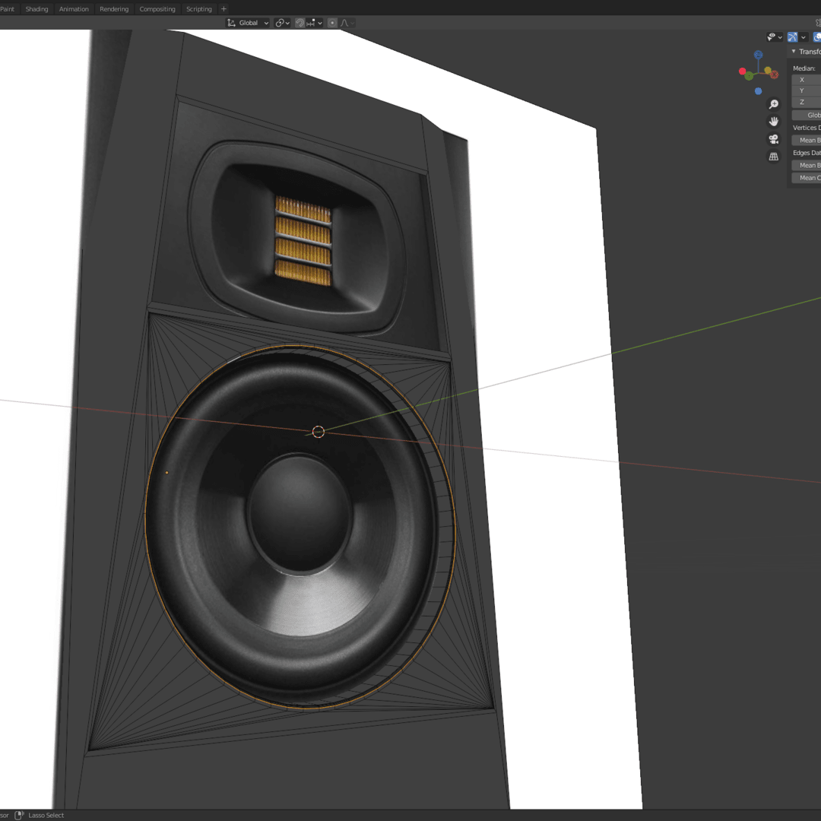Viewport: 821px width, 821px height.
Task: Click the Median X value field
Action: (807, 80)
